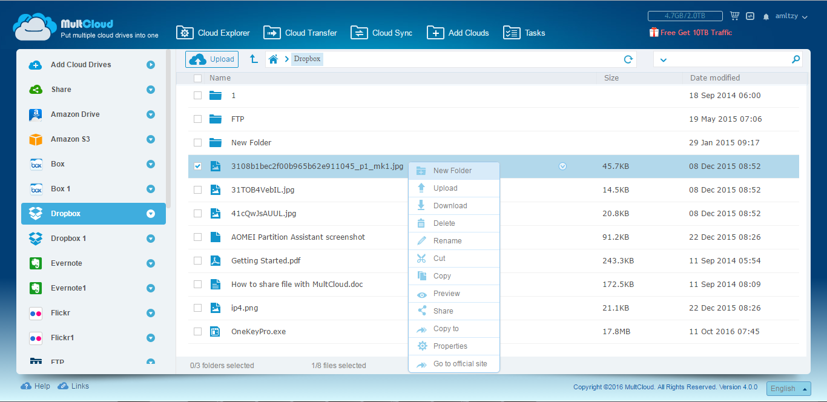This screenshot has height=402, width=827.
Task: Click the Evernote elephant icon in sidebar
Action: click(36, 263)
